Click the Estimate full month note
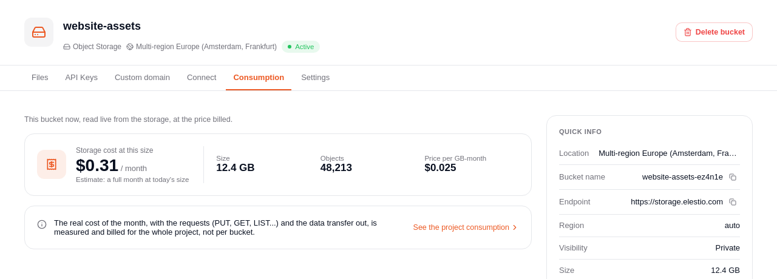This screenshot has height=279, width=777. [x=132, y=180]
